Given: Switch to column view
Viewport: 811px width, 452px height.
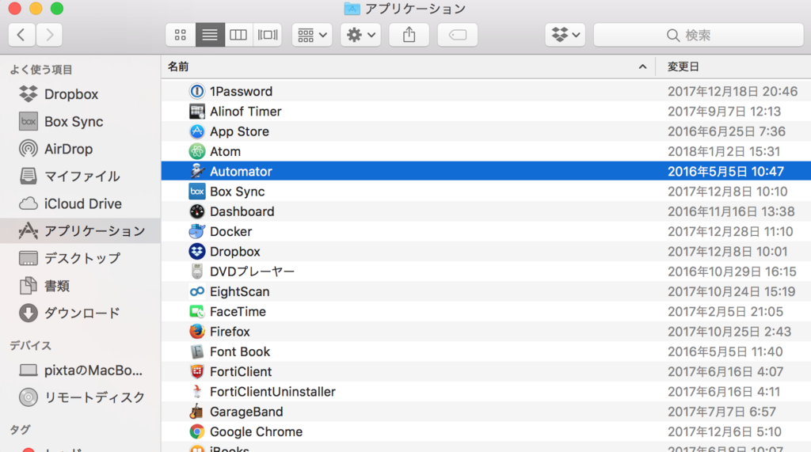Looking at the screenshot, I should point(238,35).
